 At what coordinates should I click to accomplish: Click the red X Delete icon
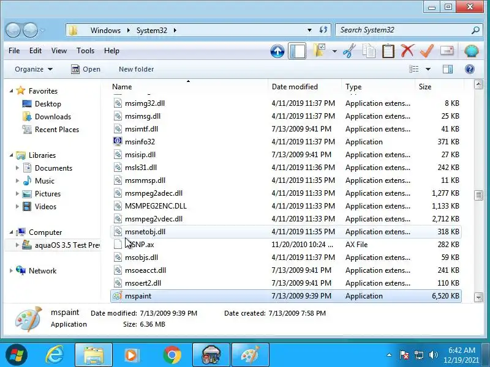pos(407,51)
